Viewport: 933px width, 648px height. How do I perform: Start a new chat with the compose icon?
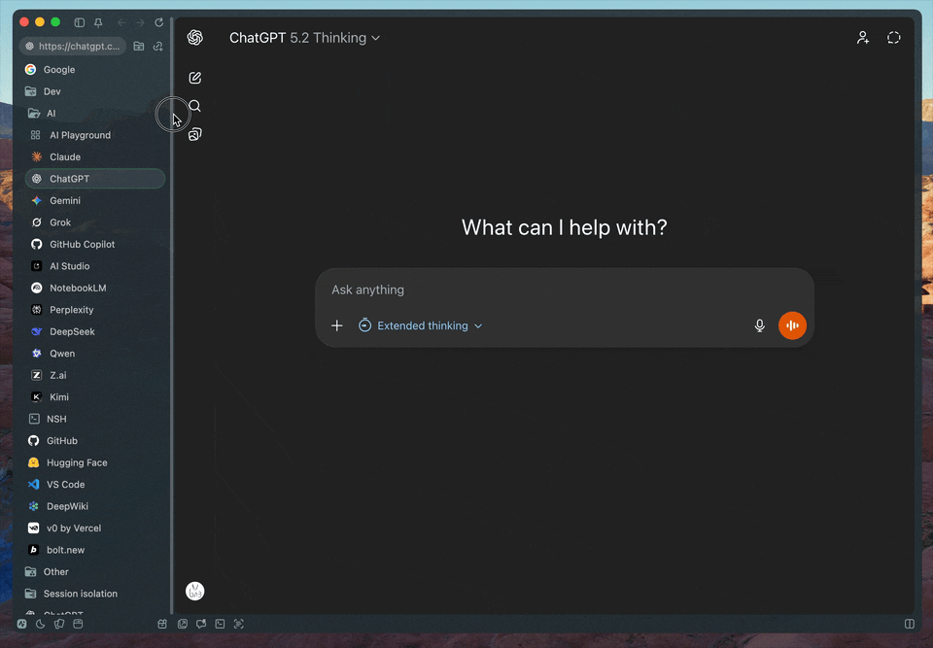click(194, 78)
